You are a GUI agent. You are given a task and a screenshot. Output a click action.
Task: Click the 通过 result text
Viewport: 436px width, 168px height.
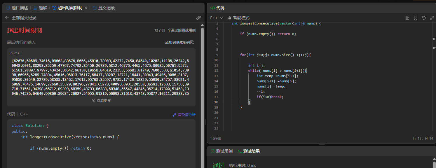pyautogui.click(x=218, y=165)
